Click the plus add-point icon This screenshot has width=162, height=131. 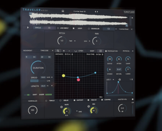click(64, 51)
